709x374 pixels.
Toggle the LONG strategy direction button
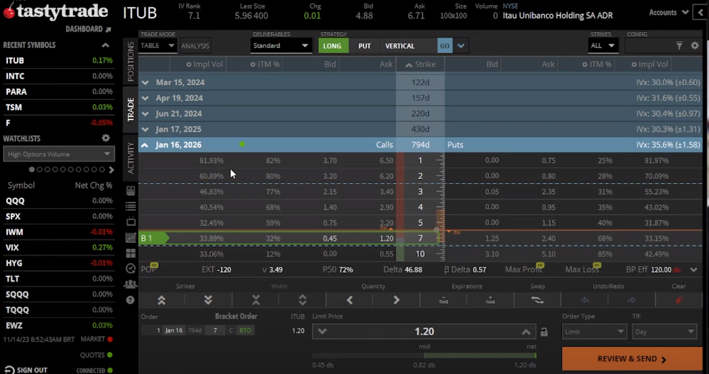tap(332, 46)
